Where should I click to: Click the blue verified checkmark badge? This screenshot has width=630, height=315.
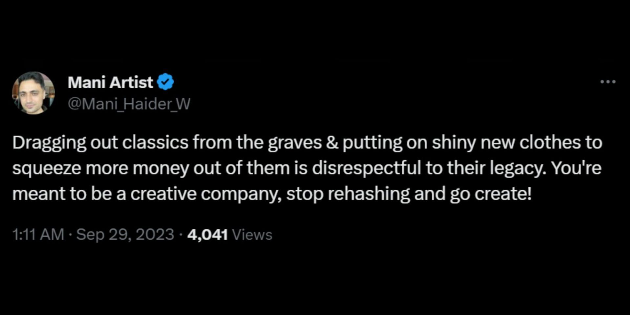[165, 82]
